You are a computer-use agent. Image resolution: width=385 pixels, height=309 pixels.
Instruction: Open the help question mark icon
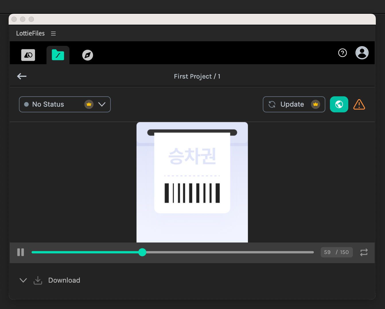pos(343,53)
